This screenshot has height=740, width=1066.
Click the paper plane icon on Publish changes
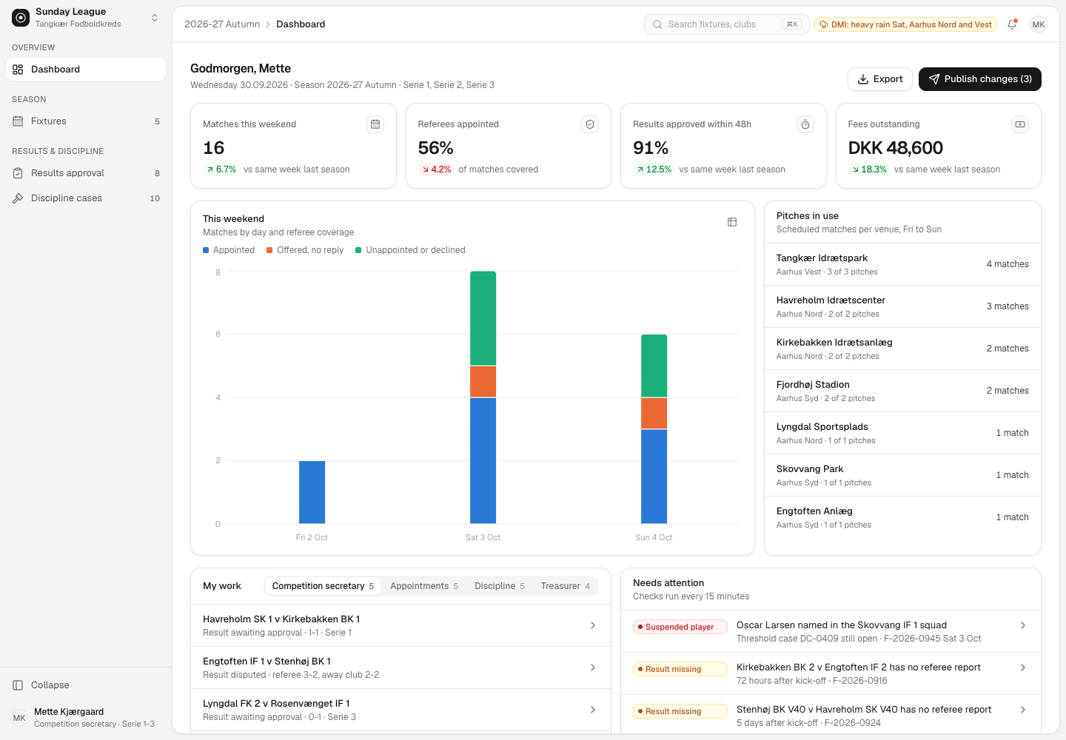click(x=934, y=79)
